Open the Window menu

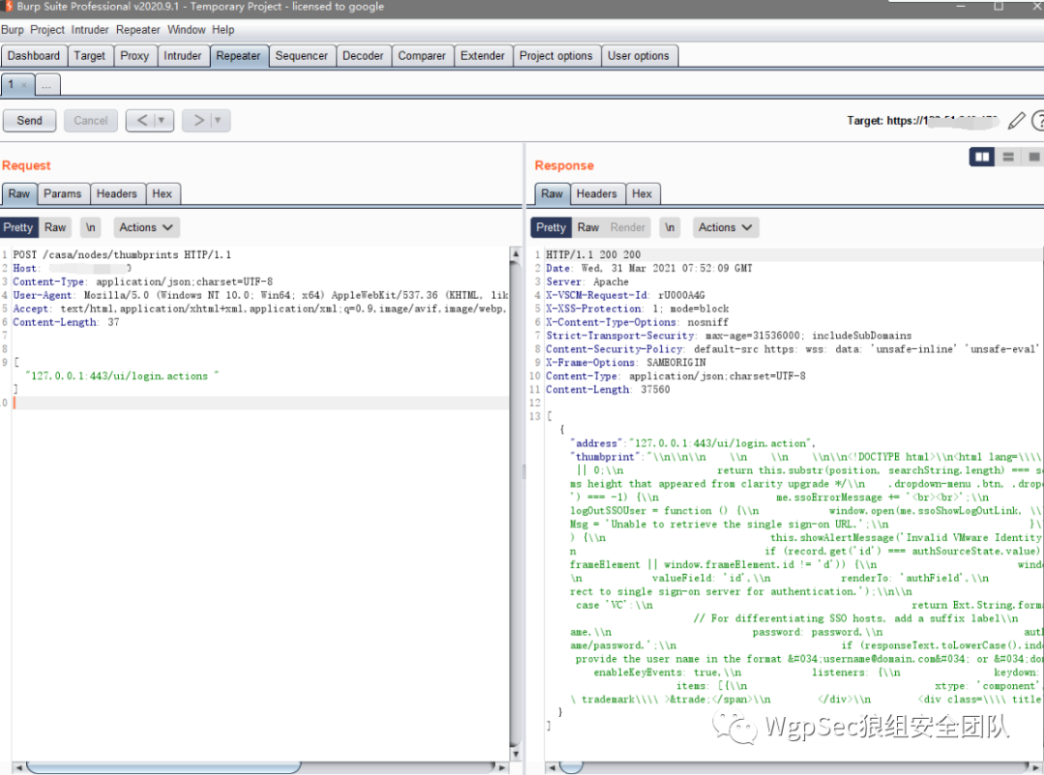coord(187,30)
